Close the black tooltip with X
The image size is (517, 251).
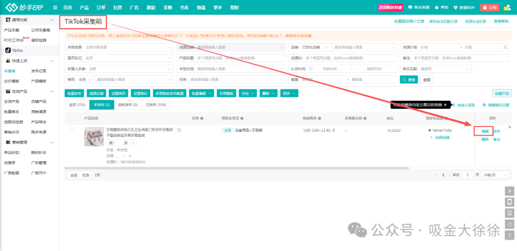[445, 105]
